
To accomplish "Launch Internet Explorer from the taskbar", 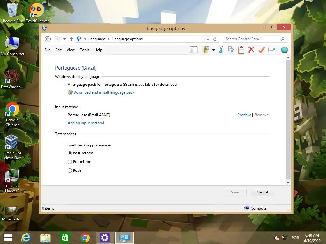I will click(x=26, y=238).
